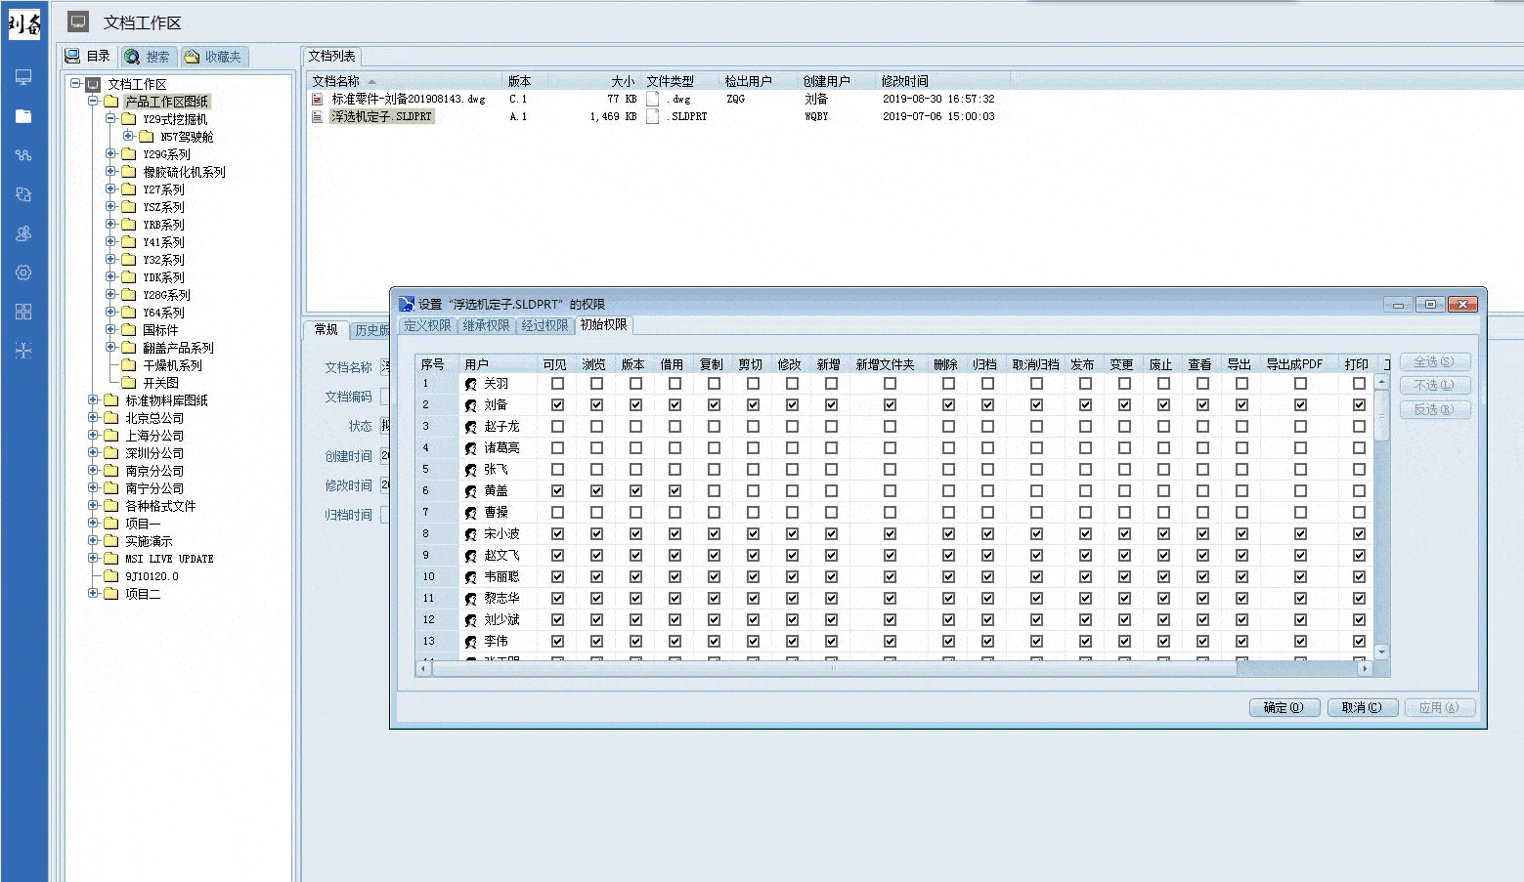Click the 用户 column header in permissions table
This screenshot has width=1524, height=882.
point(499,364)
